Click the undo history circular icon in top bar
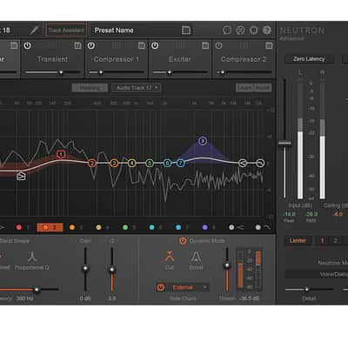The image size is (348, 348). click(227, 30)
